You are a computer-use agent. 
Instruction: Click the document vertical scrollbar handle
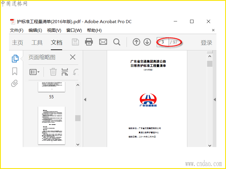coord(210,64)
